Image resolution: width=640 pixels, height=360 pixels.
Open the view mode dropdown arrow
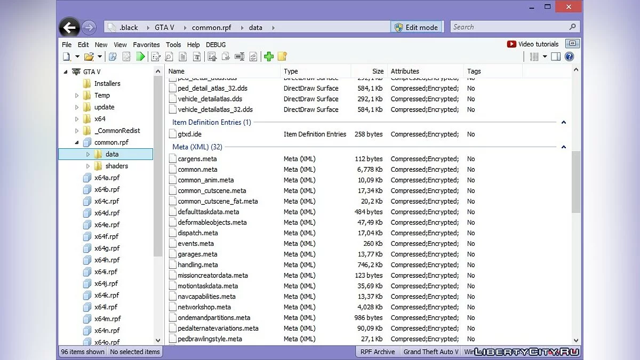tap(545, 57)
